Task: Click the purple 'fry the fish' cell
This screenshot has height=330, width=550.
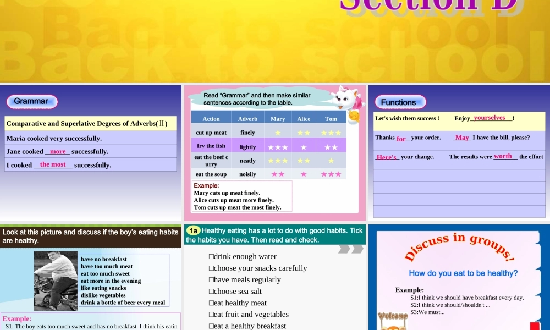Action: [211, 146]
